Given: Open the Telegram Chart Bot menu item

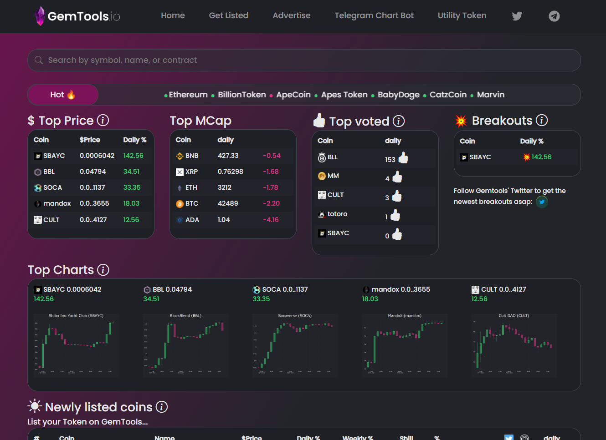Looking at the screenshot, I should [374, 15].
